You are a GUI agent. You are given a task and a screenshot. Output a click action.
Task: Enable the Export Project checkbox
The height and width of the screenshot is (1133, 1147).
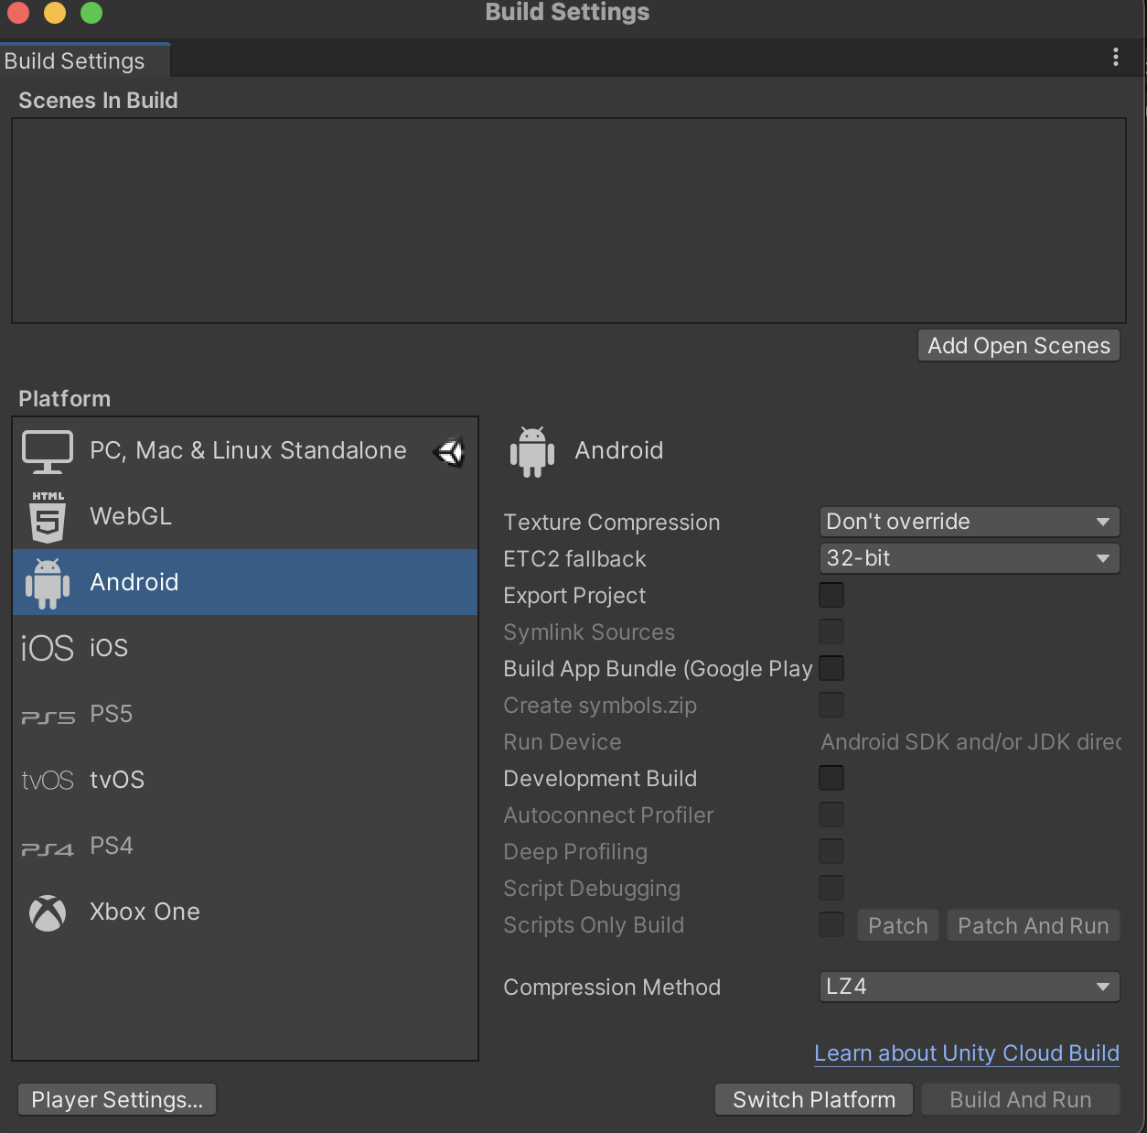click(831, 595)
